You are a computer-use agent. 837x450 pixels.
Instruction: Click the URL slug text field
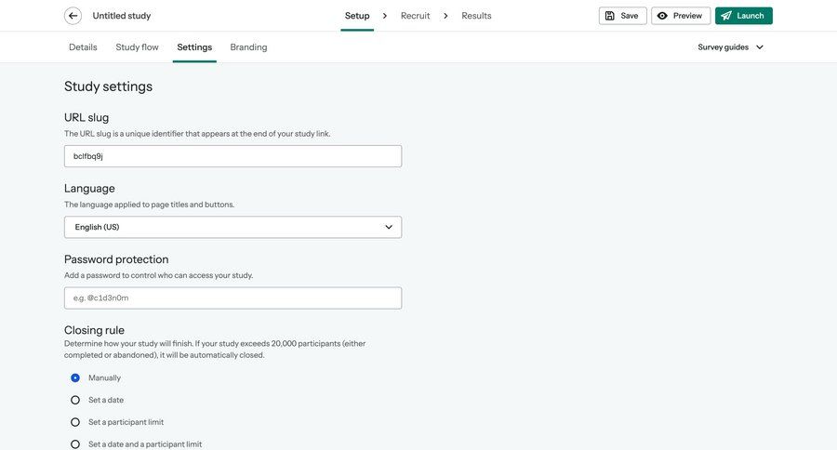[232, 156]
